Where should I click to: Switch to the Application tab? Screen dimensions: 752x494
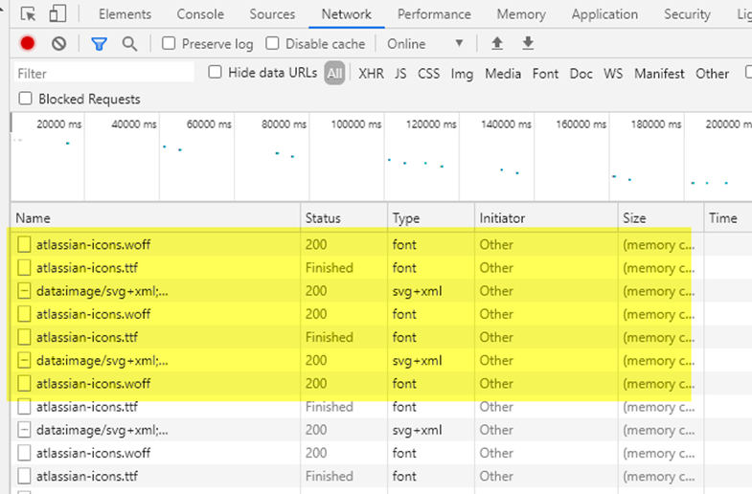point(604,14)
